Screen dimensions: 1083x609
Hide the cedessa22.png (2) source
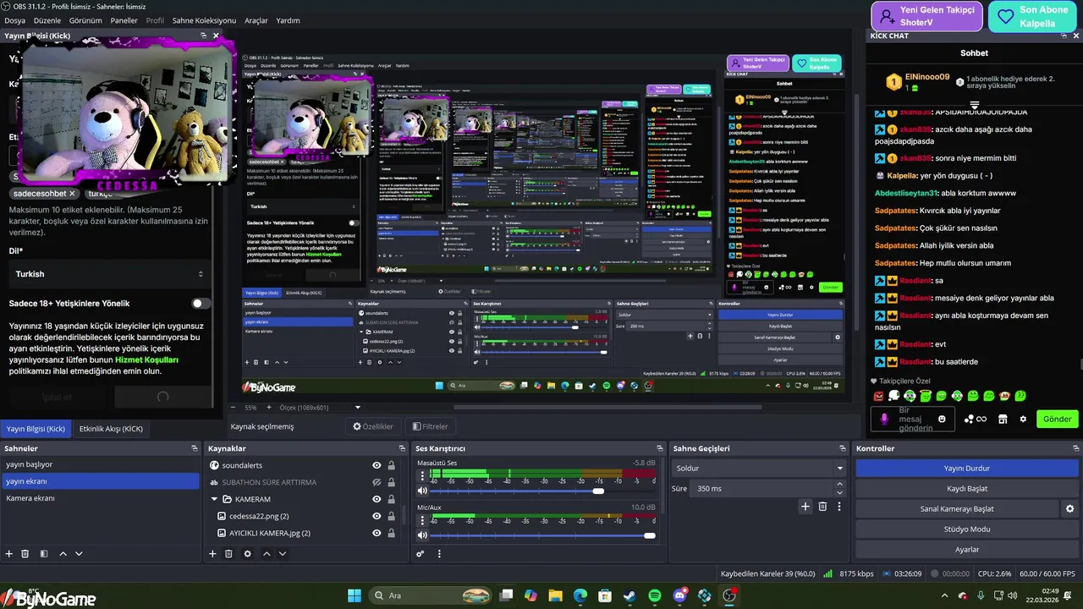click(377, 516)
